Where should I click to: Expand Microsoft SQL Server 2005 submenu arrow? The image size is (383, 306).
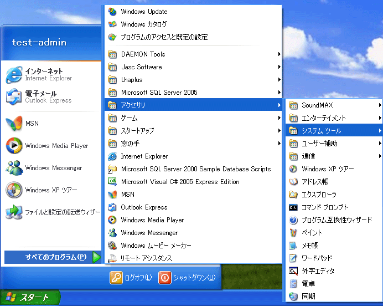(x=279, y=92)
